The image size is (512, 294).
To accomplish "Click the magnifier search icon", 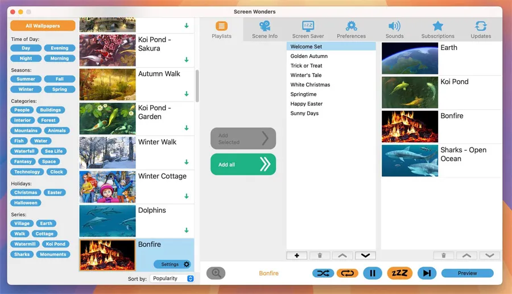I will tap(216, 273).
